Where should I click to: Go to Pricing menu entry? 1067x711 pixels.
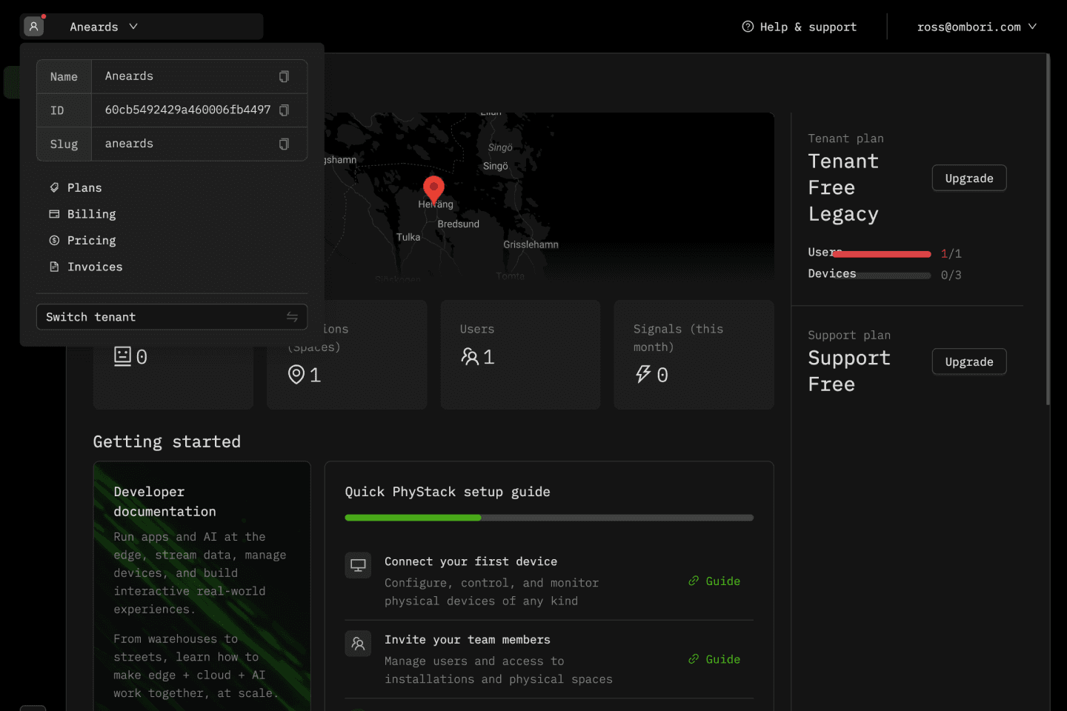pos(91,241)
